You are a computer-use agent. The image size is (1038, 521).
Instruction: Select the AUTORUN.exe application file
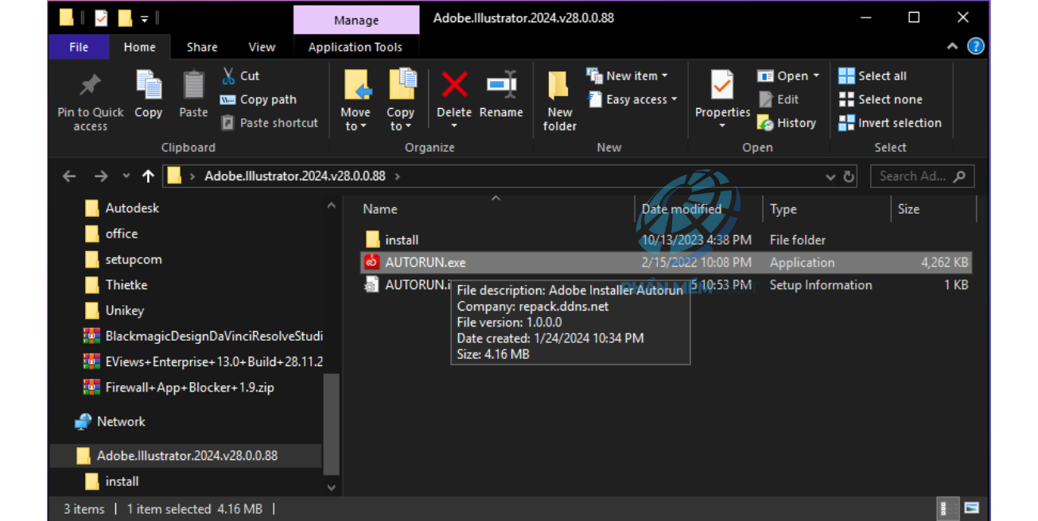tap(666, 262)
